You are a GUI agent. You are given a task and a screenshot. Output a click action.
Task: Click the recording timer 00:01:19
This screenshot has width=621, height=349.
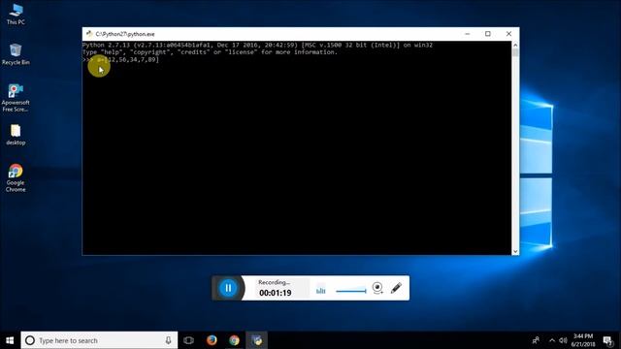pyautogui.click(x=276, y=293)
